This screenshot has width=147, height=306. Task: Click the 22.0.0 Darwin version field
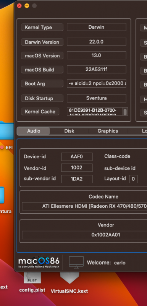click(x=96, y=42)
